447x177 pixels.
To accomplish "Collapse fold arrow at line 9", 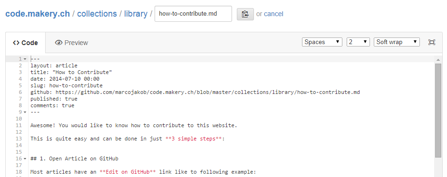I will pos(25,112).
